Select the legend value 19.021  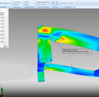coord(2,21)
